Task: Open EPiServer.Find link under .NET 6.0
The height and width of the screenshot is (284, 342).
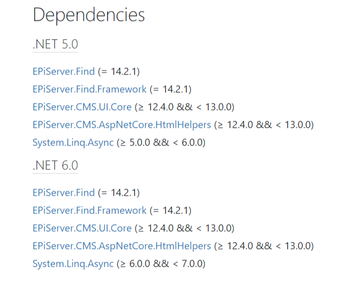Action: point(63,193)
